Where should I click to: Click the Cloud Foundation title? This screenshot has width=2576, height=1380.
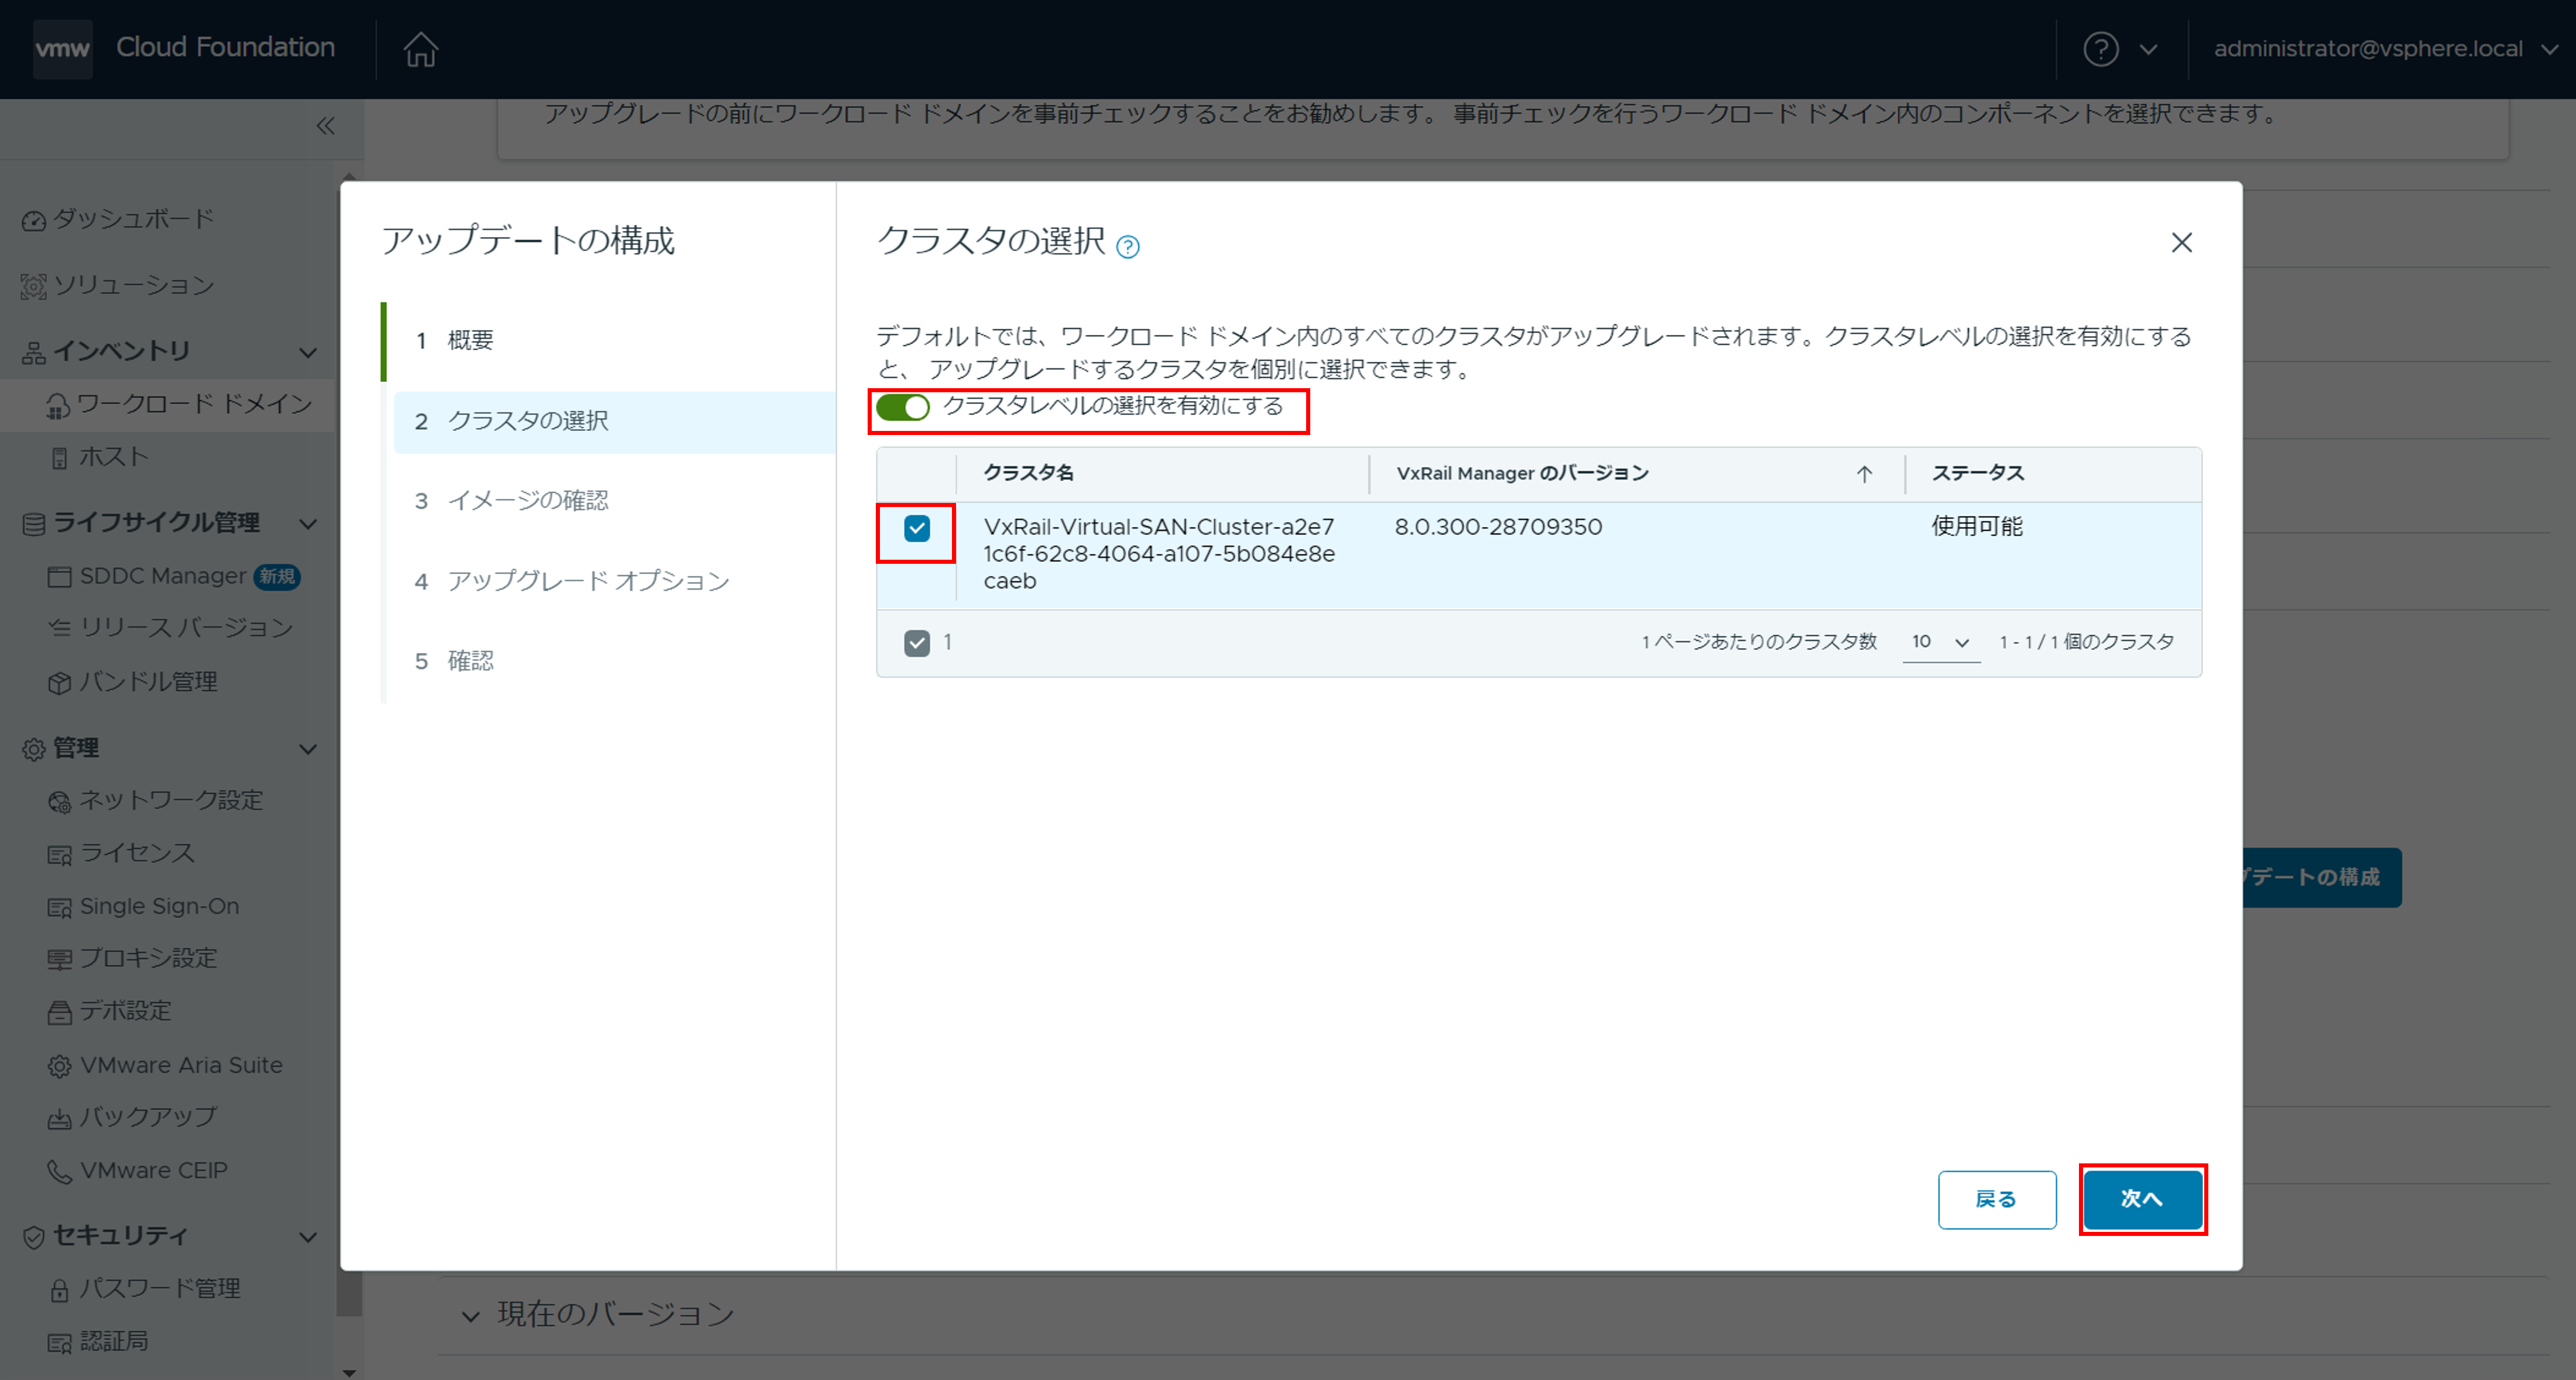pos(225,47)
